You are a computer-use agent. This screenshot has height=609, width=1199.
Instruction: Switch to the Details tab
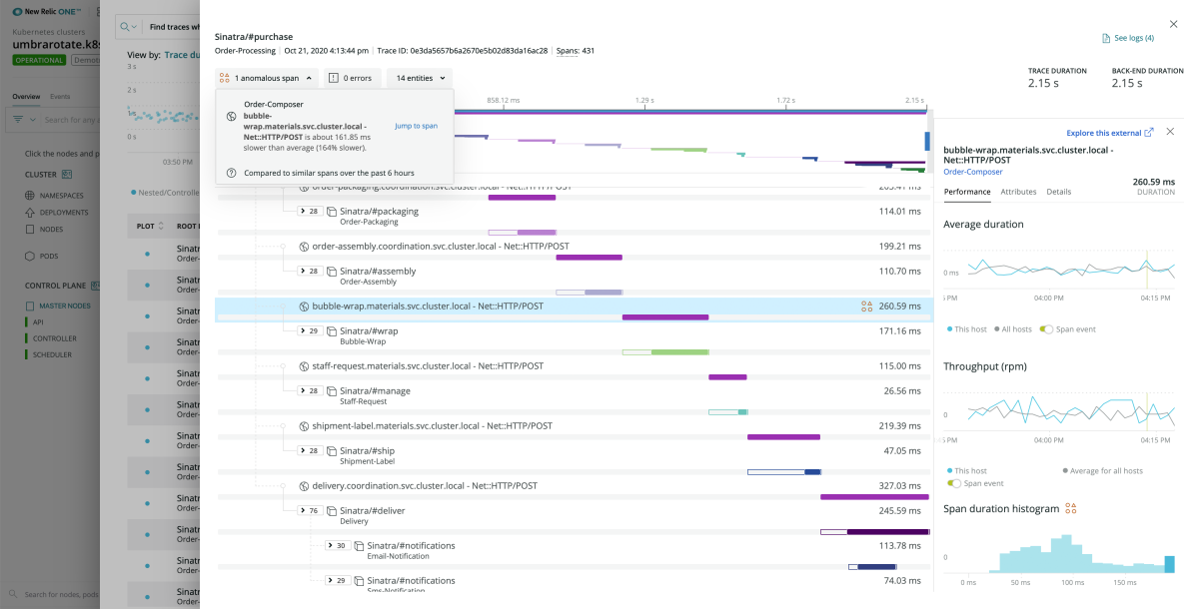(x=1059, y=191)
